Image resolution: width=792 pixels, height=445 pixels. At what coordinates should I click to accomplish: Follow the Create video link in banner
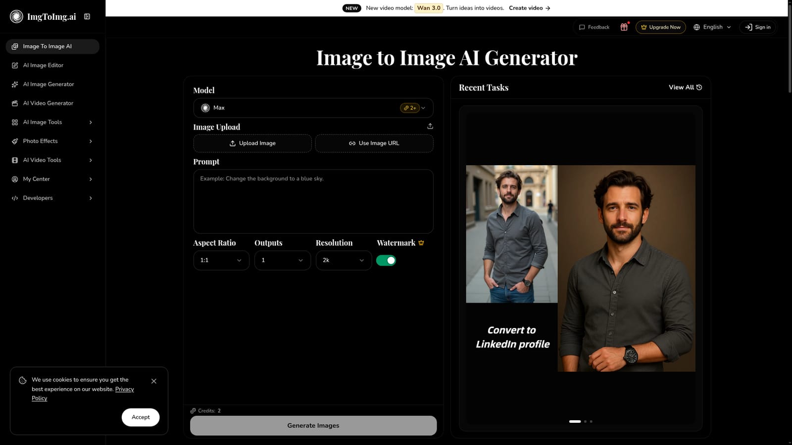tap(530, 8)
